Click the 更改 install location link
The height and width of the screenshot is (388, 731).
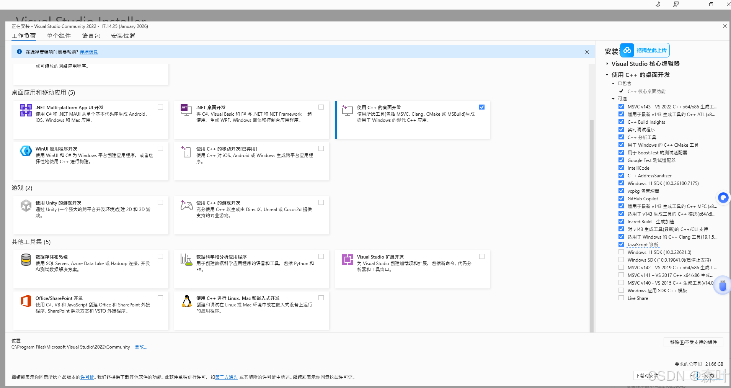(x=141, y=347)
